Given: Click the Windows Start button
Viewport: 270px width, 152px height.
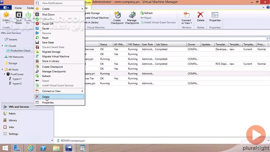Looking at the screenshot, I should [x=5, y=148].
